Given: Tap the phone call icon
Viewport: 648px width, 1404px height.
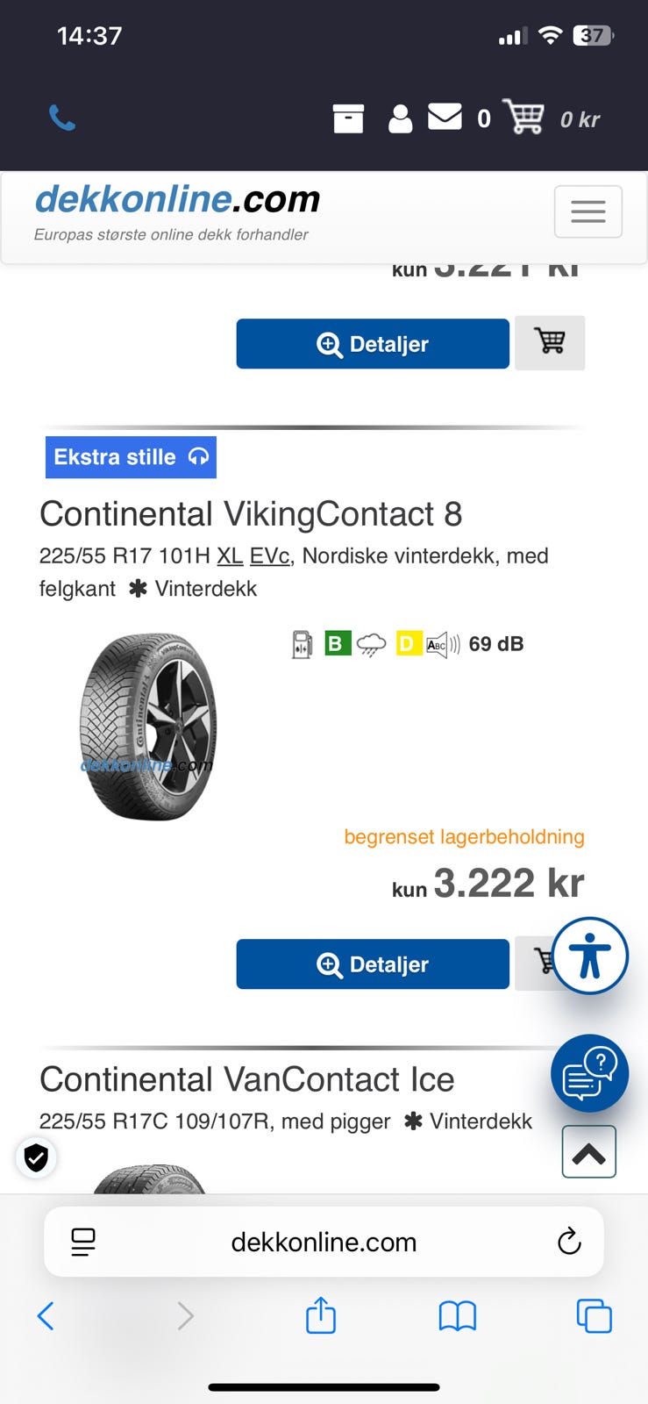Looking at the screenshot, I should (x=61, y=118).
